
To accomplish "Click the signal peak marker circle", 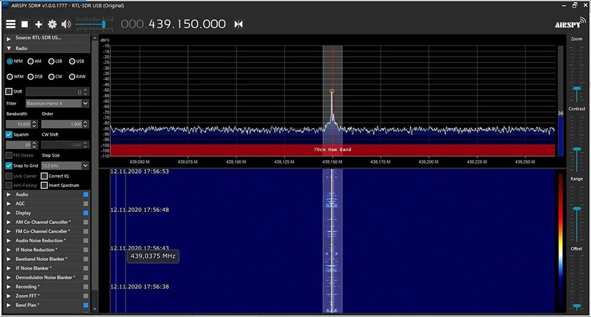I will [x=332, y=91].
